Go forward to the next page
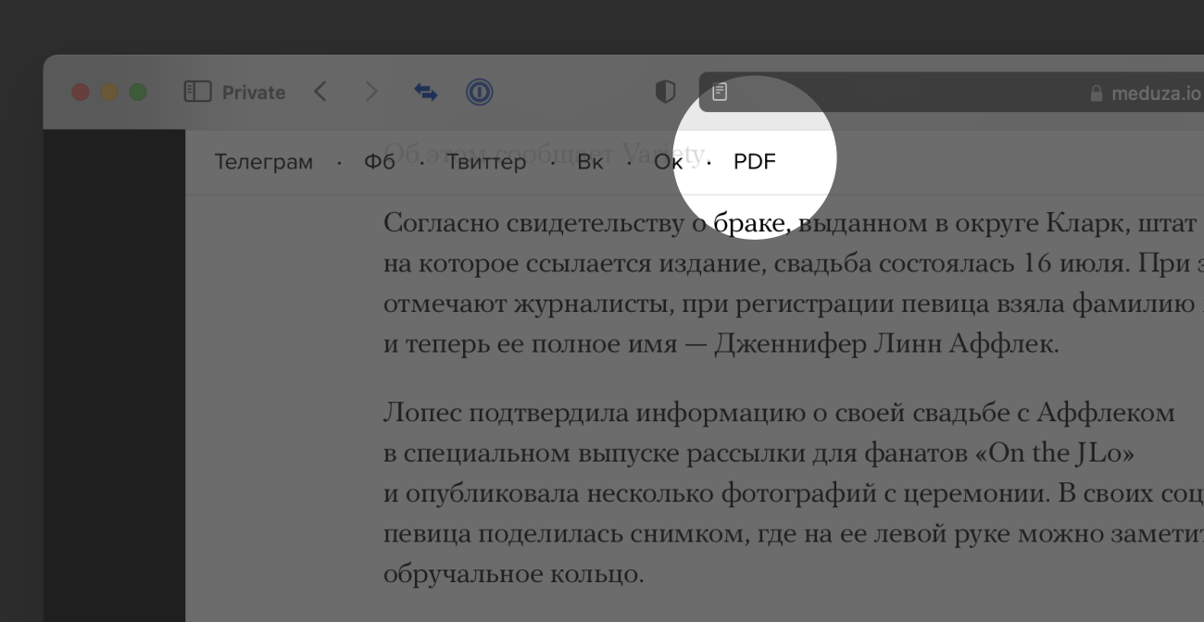Screen dimensions: 1204x622 pos(371,92)
